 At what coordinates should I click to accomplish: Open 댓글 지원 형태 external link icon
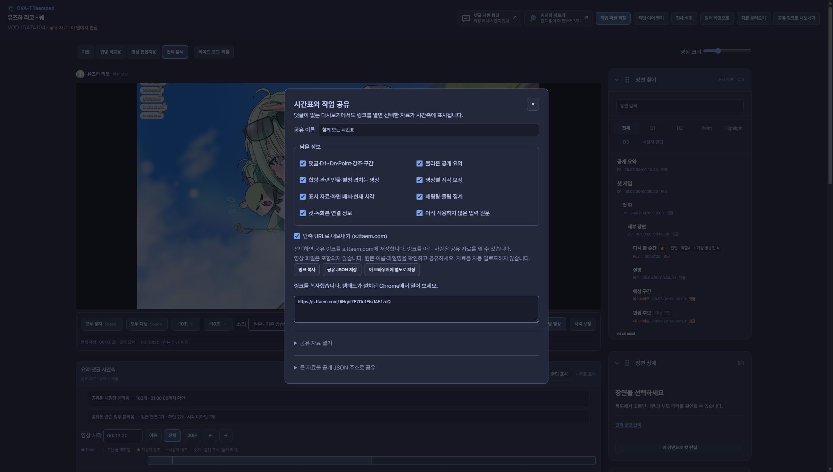(x=514, y=17)
